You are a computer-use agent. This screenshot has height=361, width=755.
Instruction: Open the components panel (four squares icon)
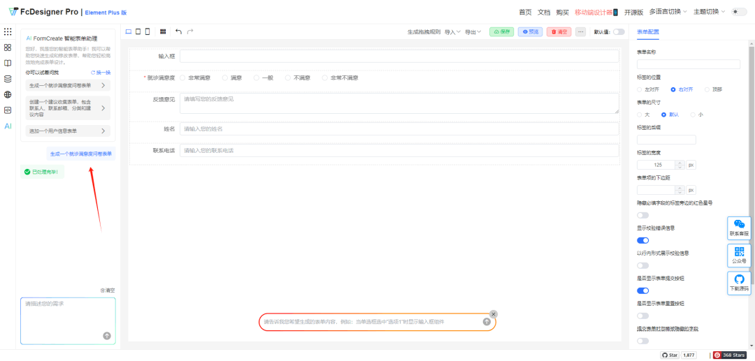coord(8,47)
